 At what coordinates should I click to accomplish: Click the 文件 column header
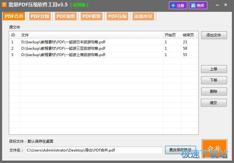[91, 35]
